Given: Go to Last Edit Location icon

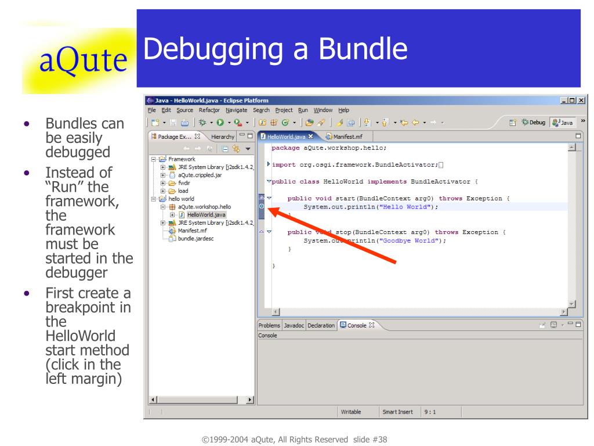Looking at the screenshot, I should 404,123.
